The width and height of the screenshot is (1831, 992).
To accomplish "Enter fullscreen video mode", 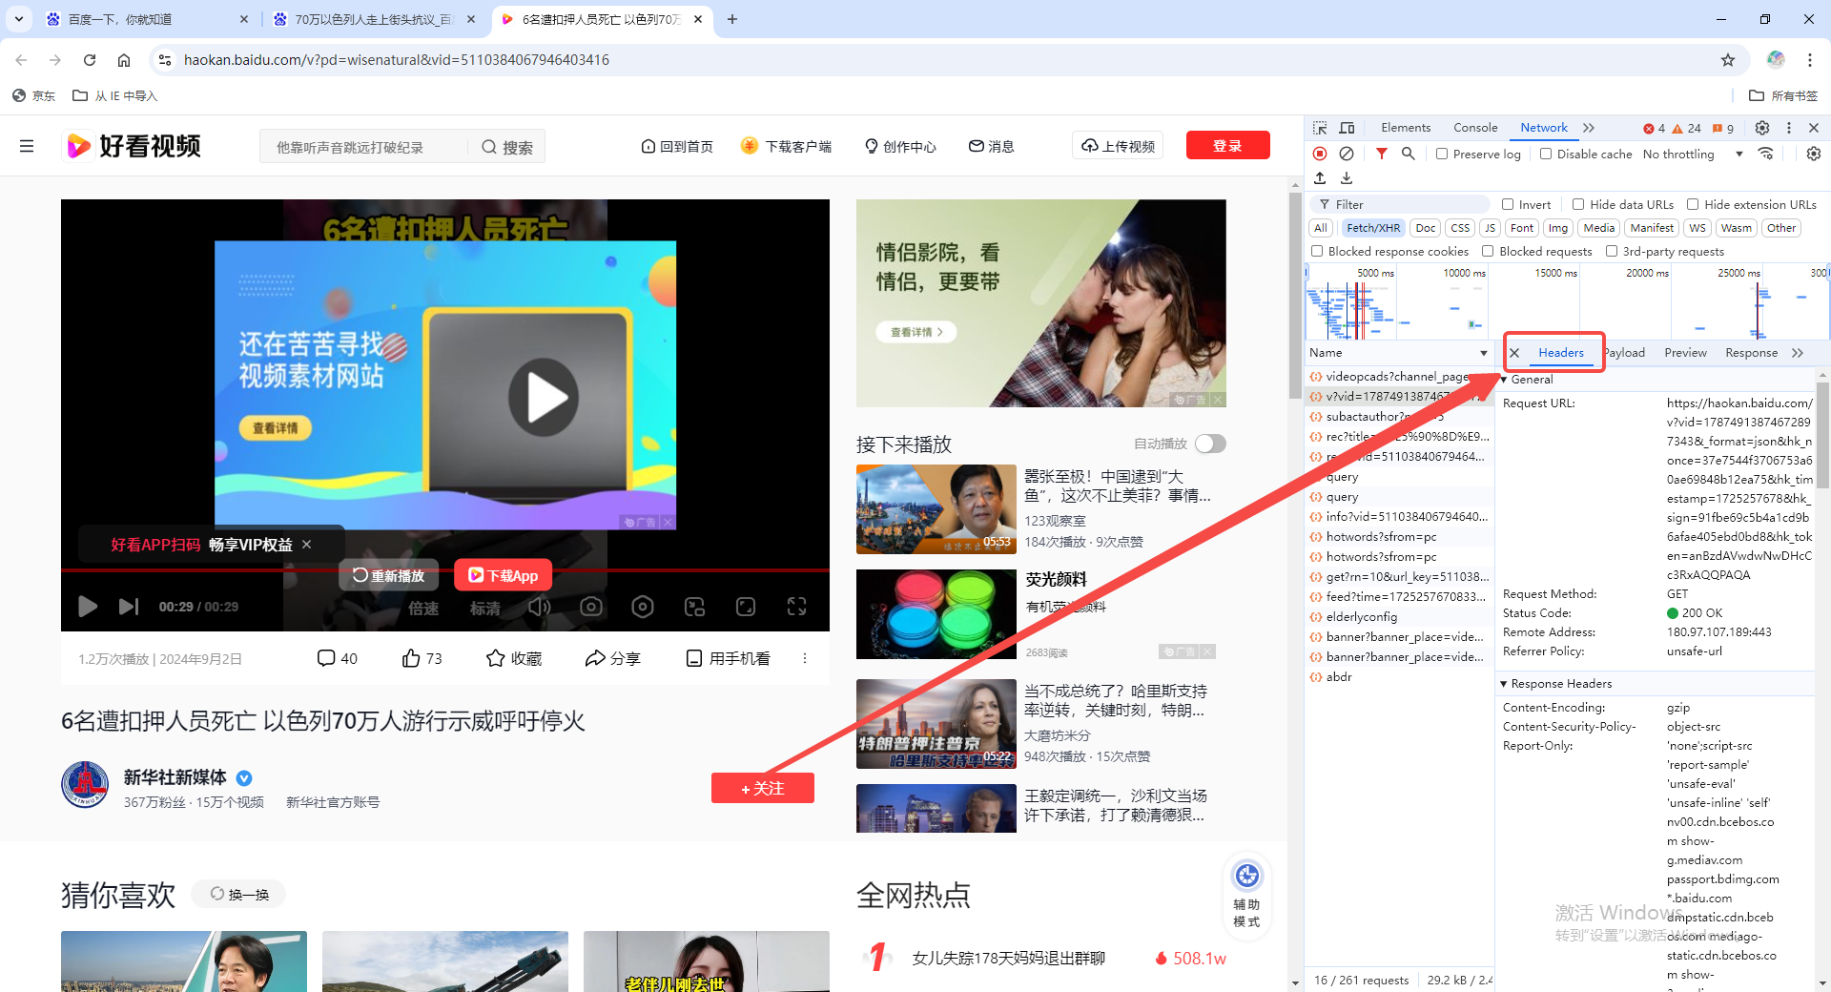I will click(796, 607).
